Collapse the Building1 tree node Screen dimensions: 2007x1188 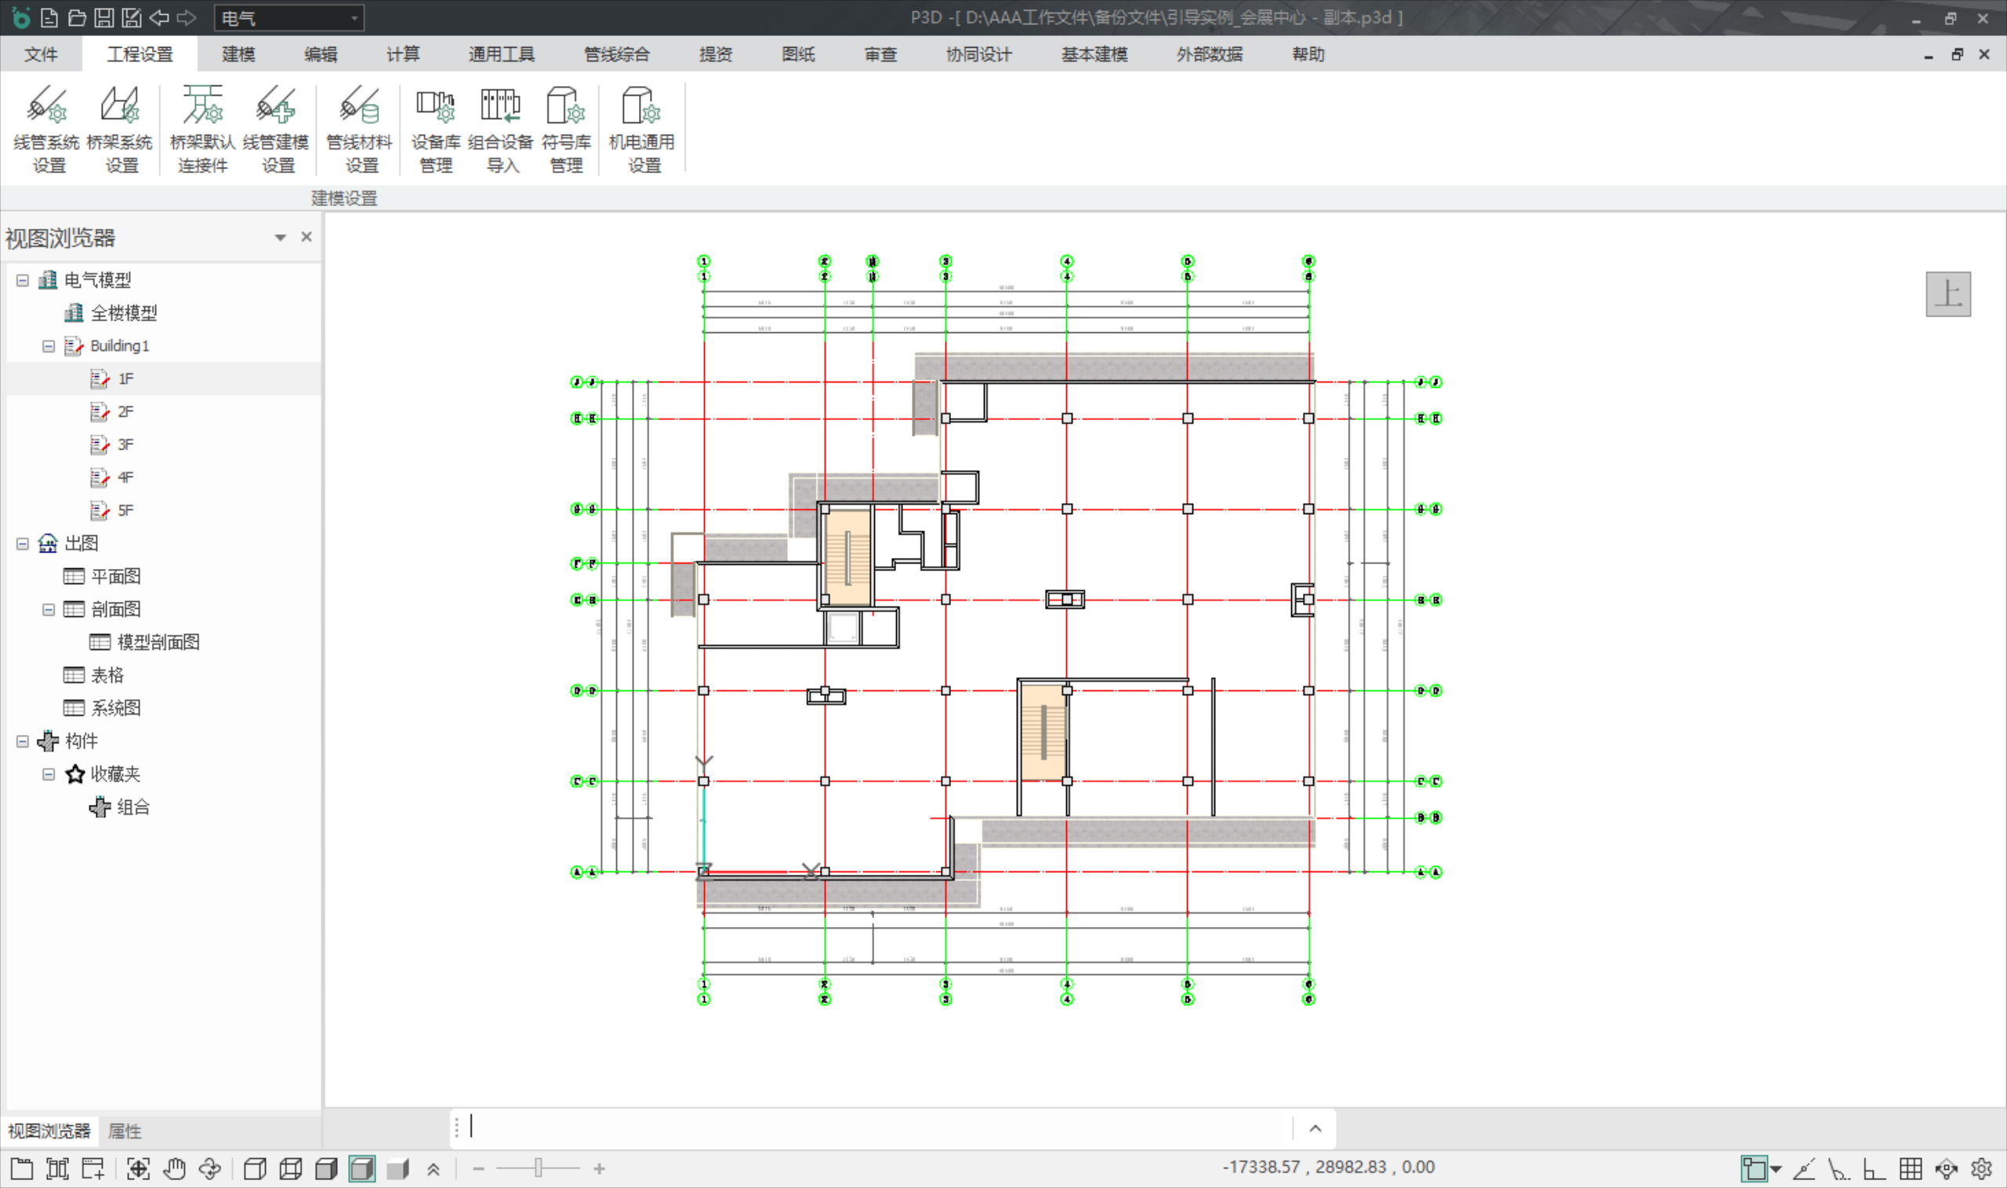tap(48, 346)
